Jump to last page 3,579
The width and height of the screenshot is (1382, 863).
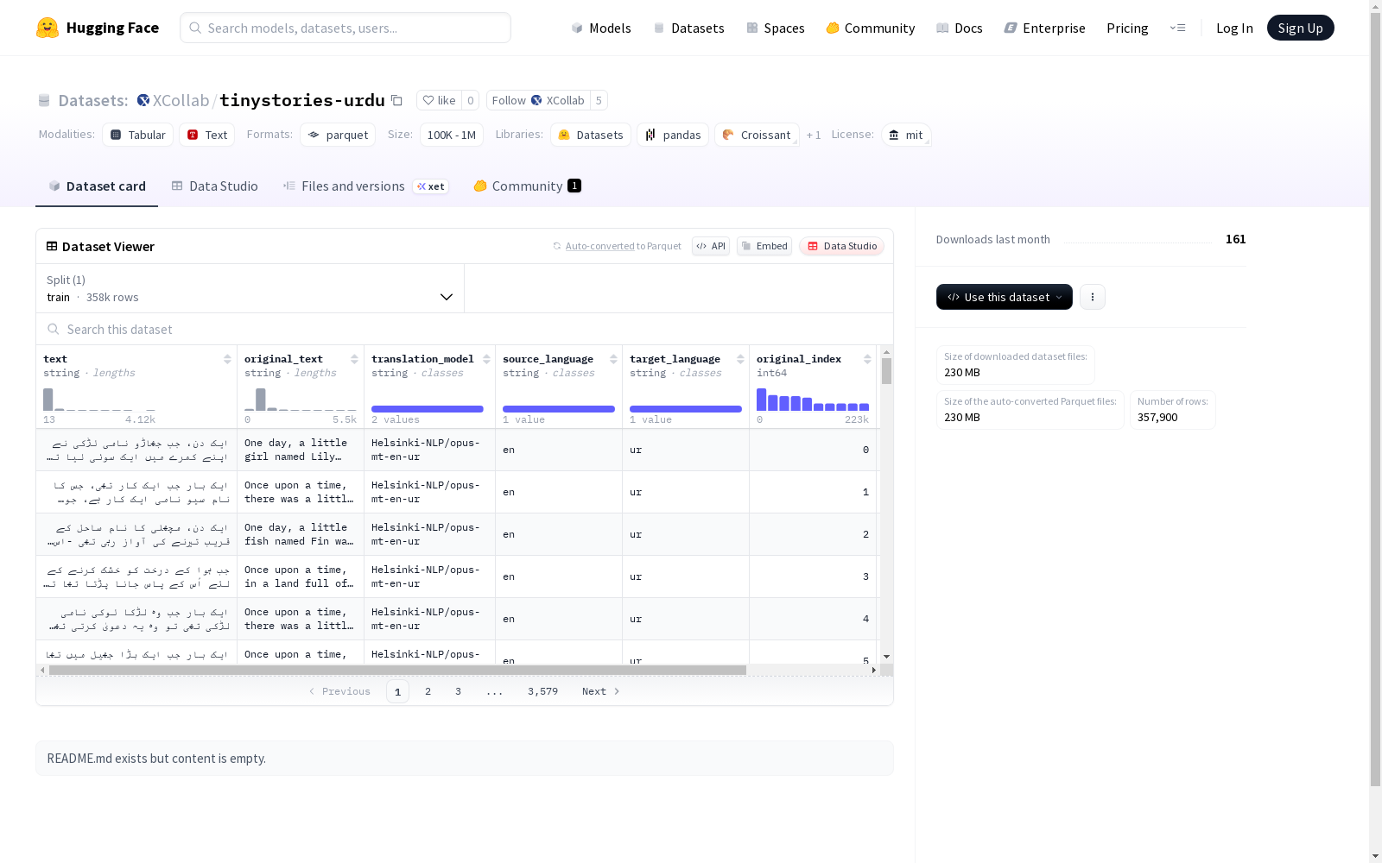point(542,691)
